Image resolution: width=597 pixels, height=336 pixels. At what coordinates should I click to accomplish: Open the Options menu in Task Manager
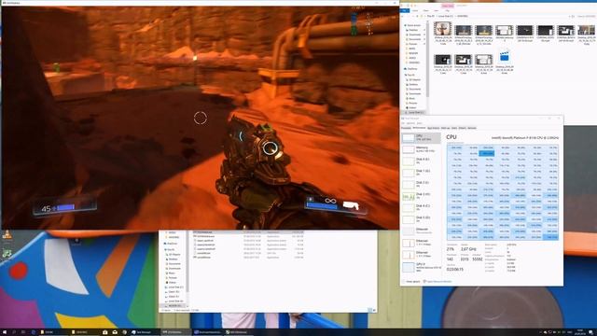coord(410,123)
